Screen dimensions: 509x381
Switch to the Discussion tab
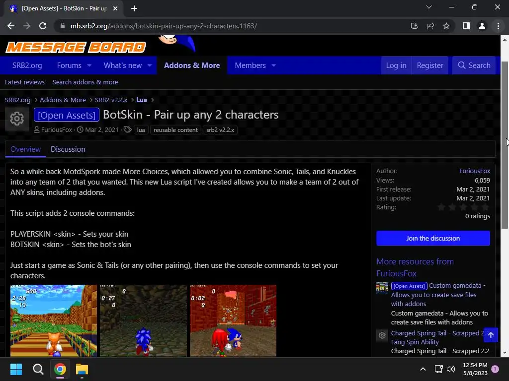point(68,149)
